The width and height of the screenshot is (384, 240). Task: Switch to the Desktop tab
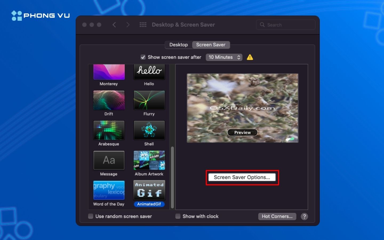(178, 45)
